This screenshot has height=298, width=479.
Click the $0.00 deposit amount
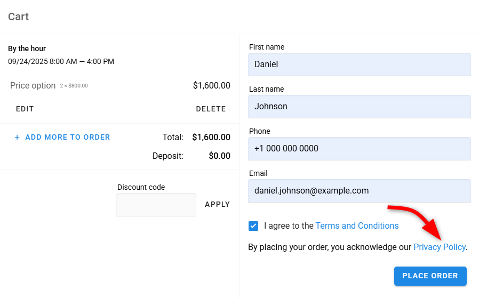219,156
